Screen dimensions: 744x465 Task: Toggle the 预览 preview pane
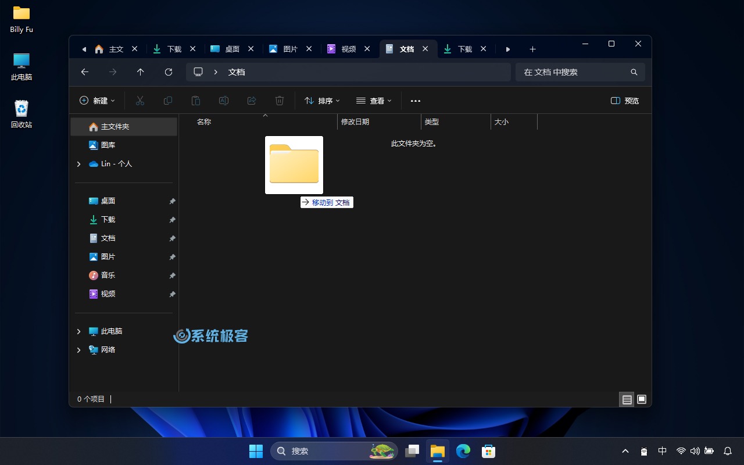(625, 101)
